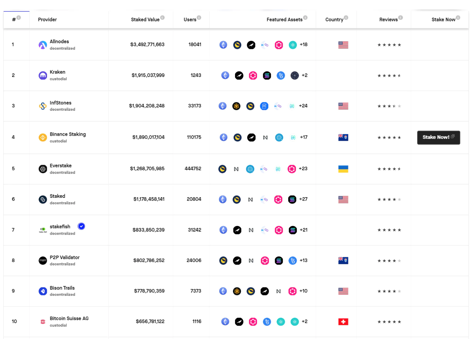Expand the +23 assets in Everstake row

tap(303, 168)
